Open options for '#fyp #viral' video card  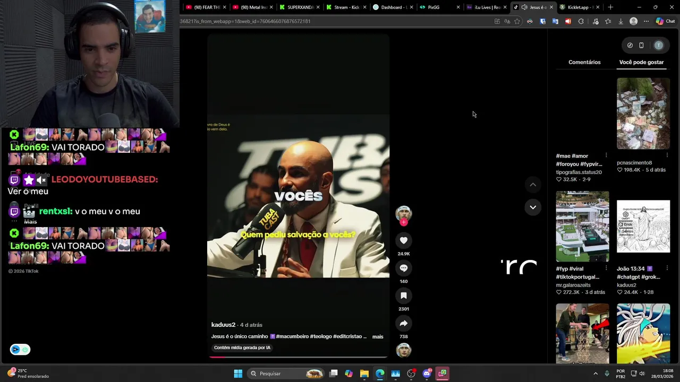[x=606, y=268]
